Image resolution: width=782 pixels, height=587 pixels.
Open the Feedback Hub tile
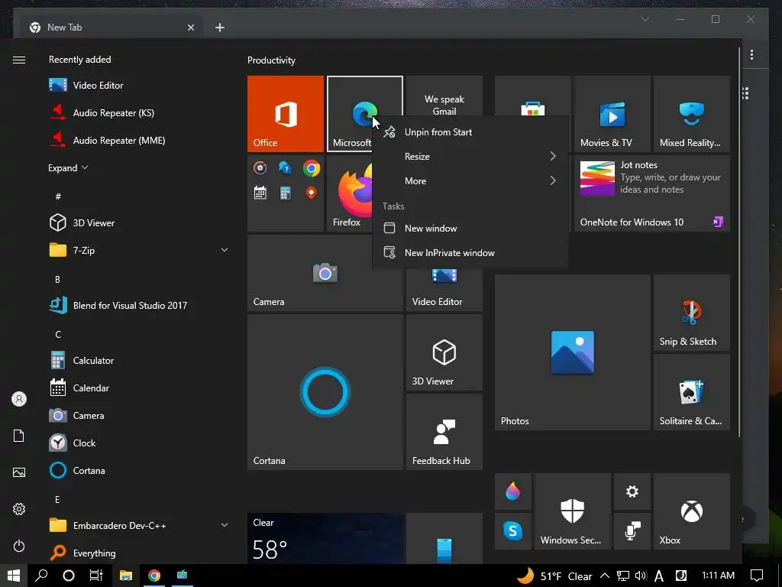[x=444, y=432]
